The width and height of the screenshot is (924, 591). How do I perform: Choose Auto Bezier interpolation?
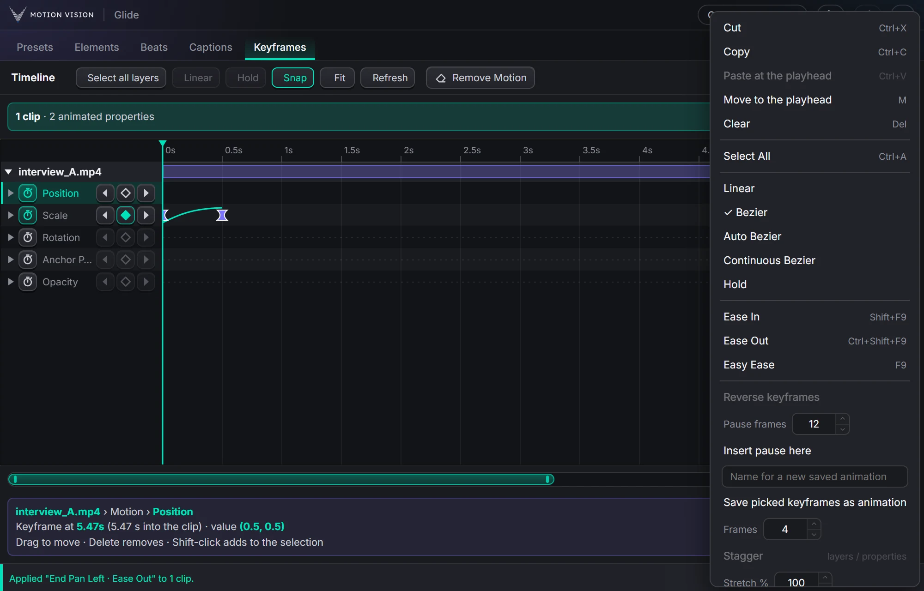click(x=815, y=236)
